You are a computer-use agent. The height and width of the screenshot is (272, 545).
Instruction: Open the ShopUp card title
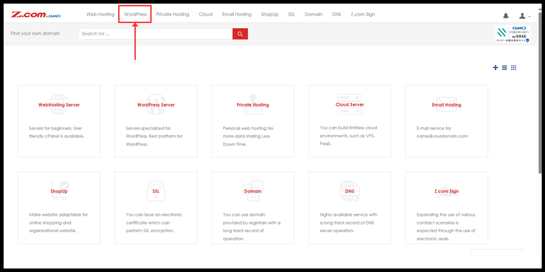pyautogui.click(x=59, y=191)
